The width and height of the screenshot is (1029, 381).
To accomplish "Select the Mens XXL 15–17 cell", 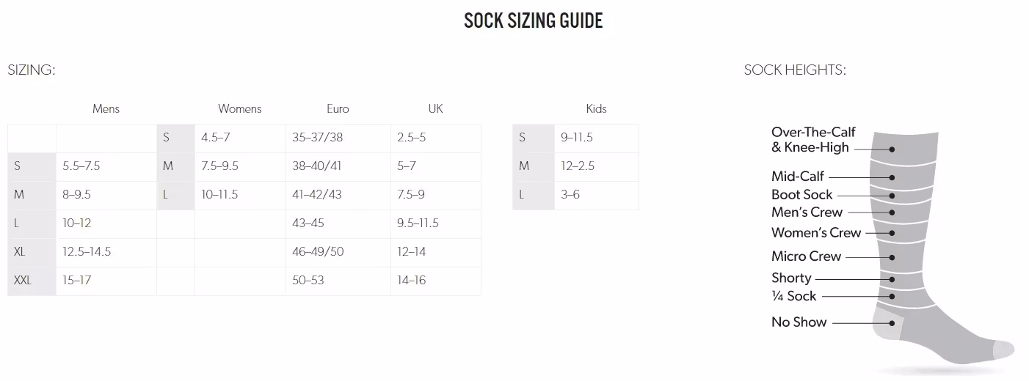I will coord(77,281).
